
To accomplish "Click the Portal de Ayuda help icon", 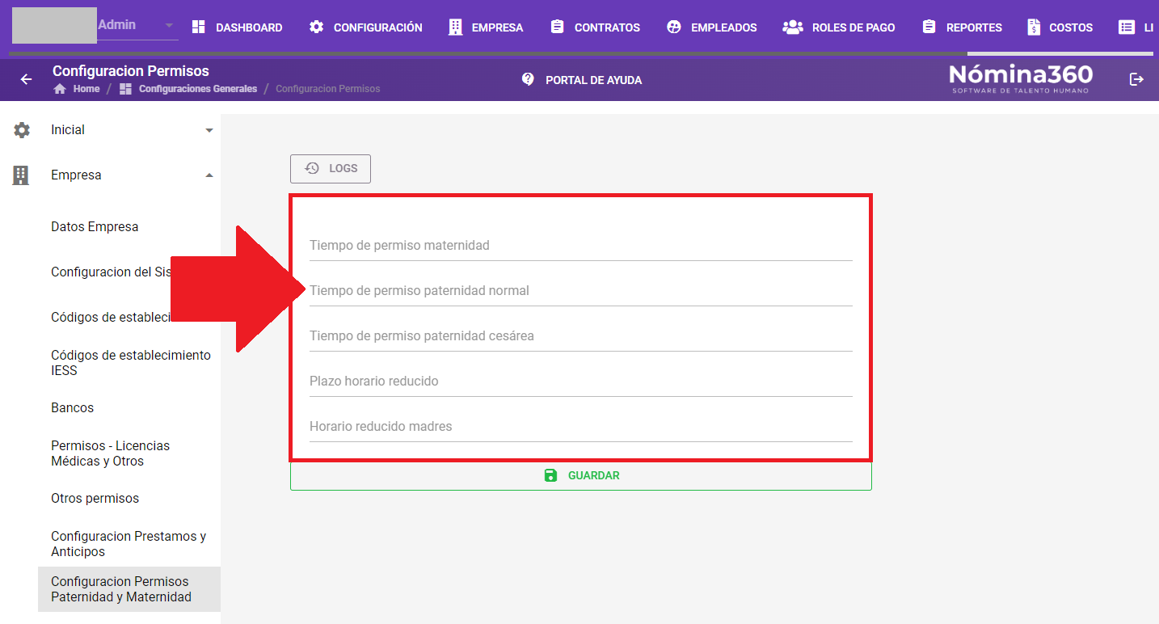I will coord(528,79).
